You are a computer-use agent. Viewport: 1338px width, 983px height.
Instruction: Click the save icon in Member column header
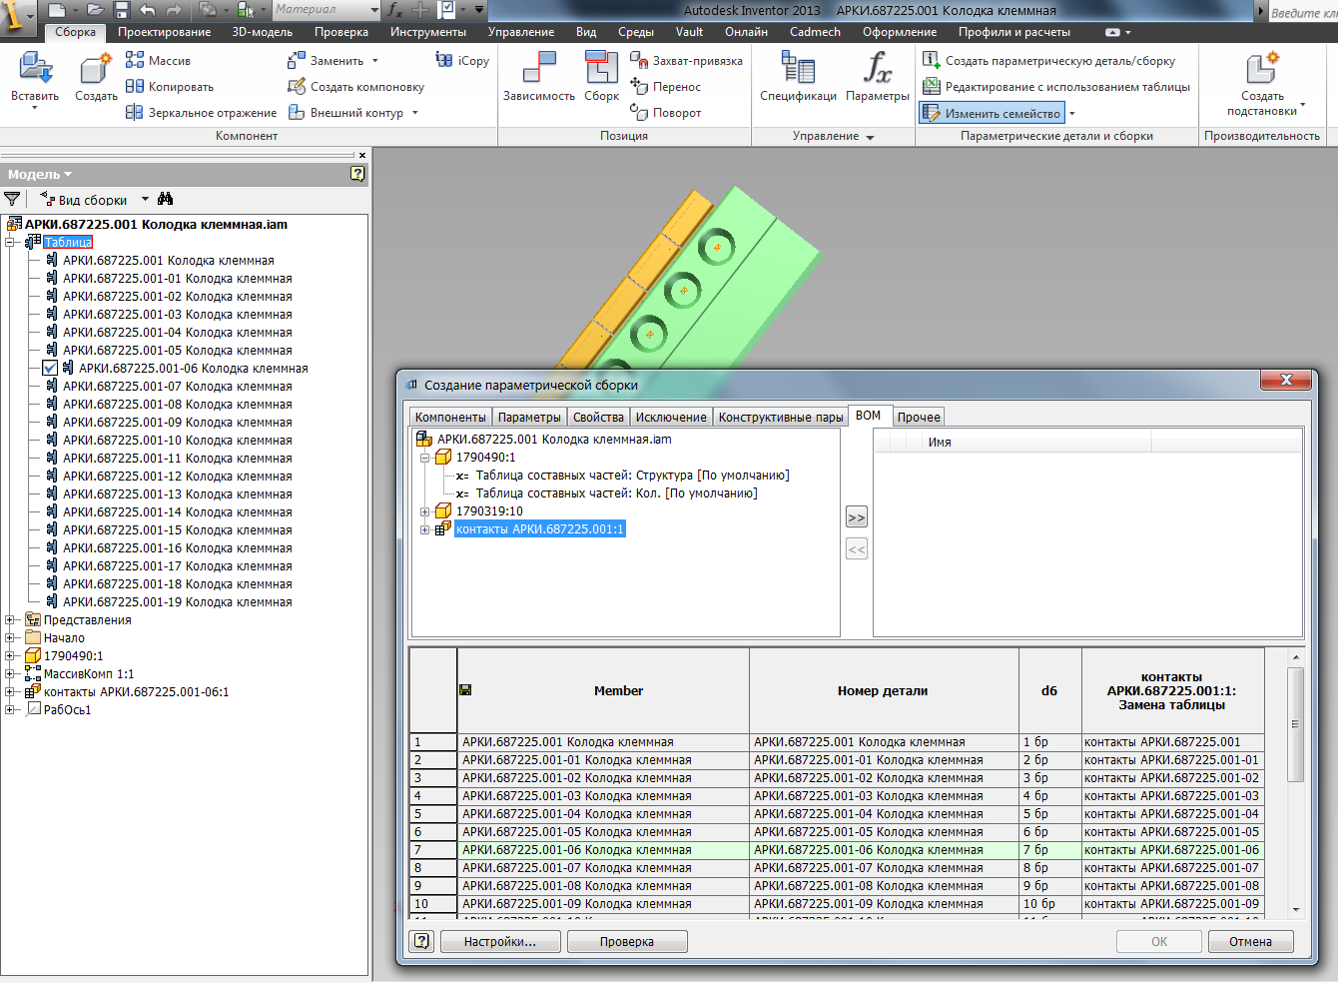click(465, 690)
